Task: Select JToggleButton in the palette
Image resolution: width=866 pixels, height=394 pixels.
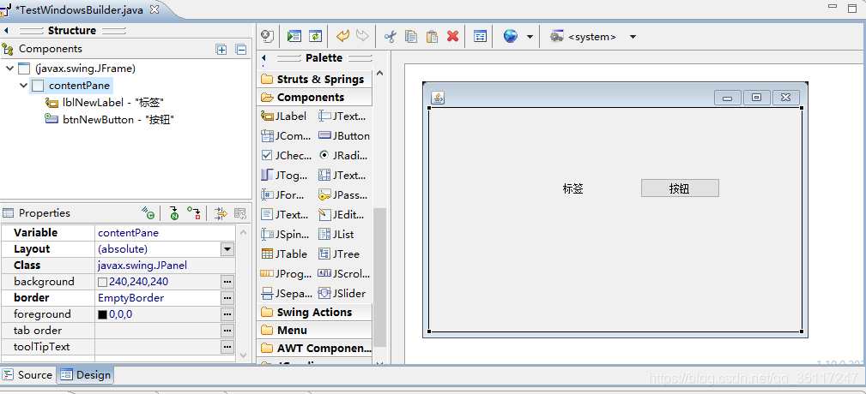Action: [284, 176]
